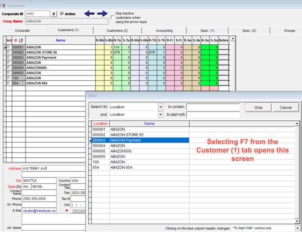Click the Corporate ID field showing AMZ
Image resolution: width=302 pixels, height=232 pixels.
(x=38, y=14)
